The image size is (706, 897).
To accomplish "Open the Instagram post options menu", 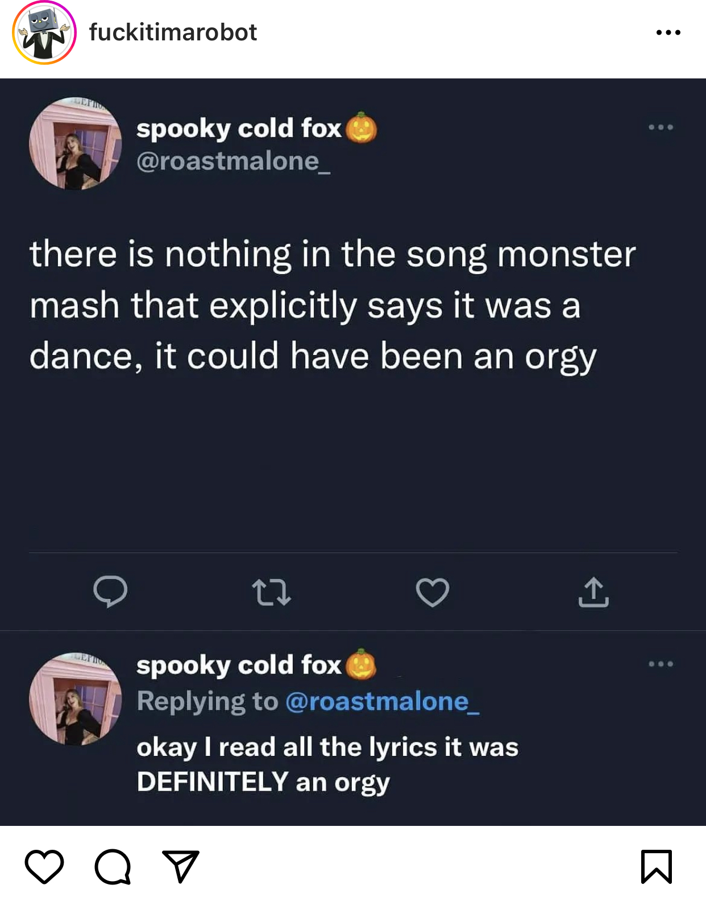I will coord(668,32).
